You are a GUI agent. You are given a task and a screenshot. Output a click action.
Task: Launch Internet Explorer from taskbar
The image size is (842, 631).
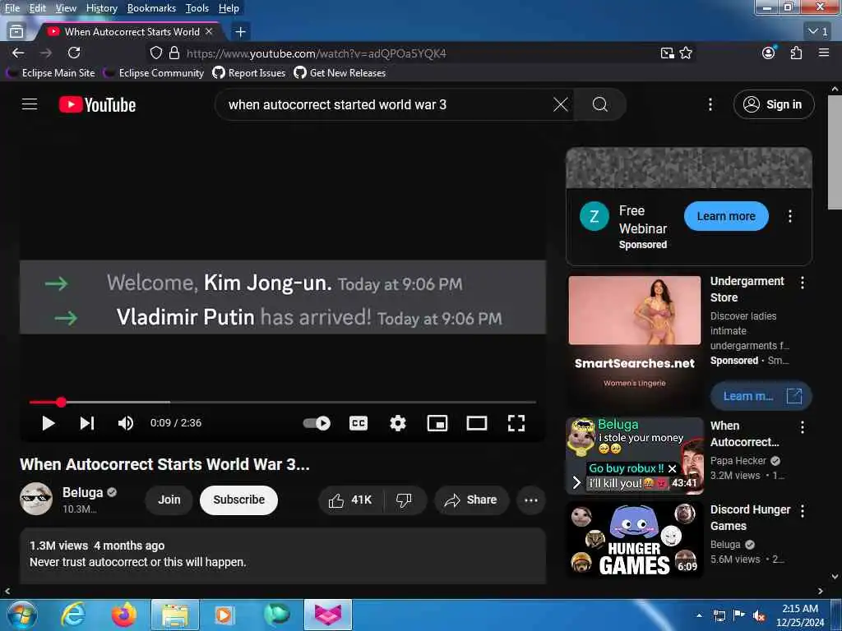[72, 615]
